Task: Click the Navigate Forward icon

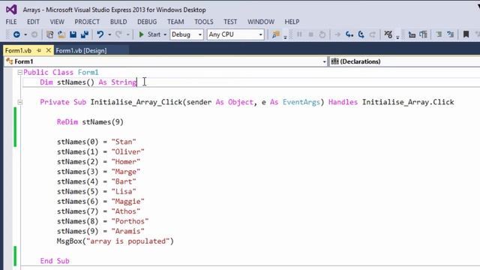Action: pos(34,34)
